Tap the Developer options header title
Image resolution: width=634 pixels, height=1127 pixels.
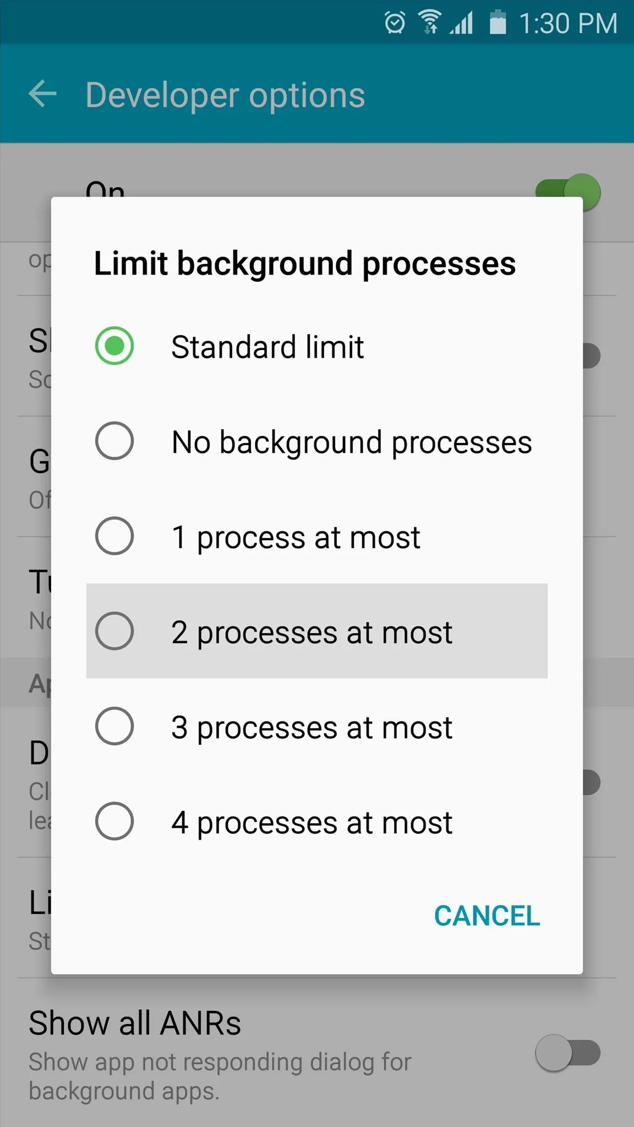225,95
